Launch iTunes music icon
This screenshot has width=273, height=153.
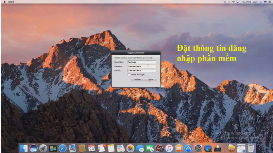tap(169, 148)
